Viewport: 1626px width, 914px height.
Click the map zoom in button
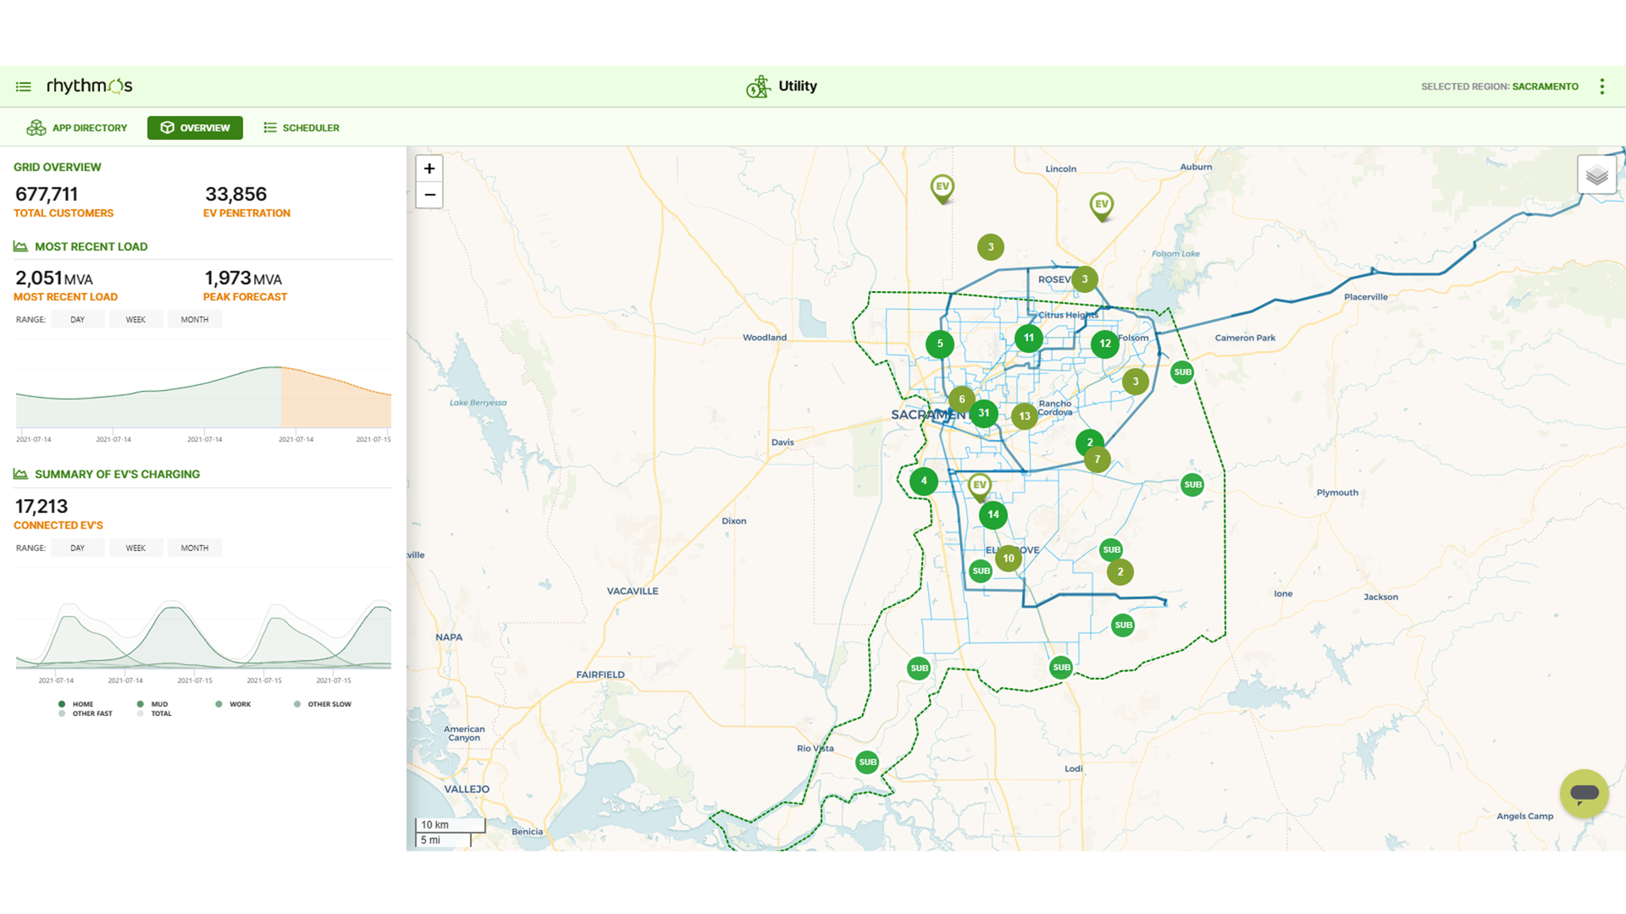(x=429, y=168)
